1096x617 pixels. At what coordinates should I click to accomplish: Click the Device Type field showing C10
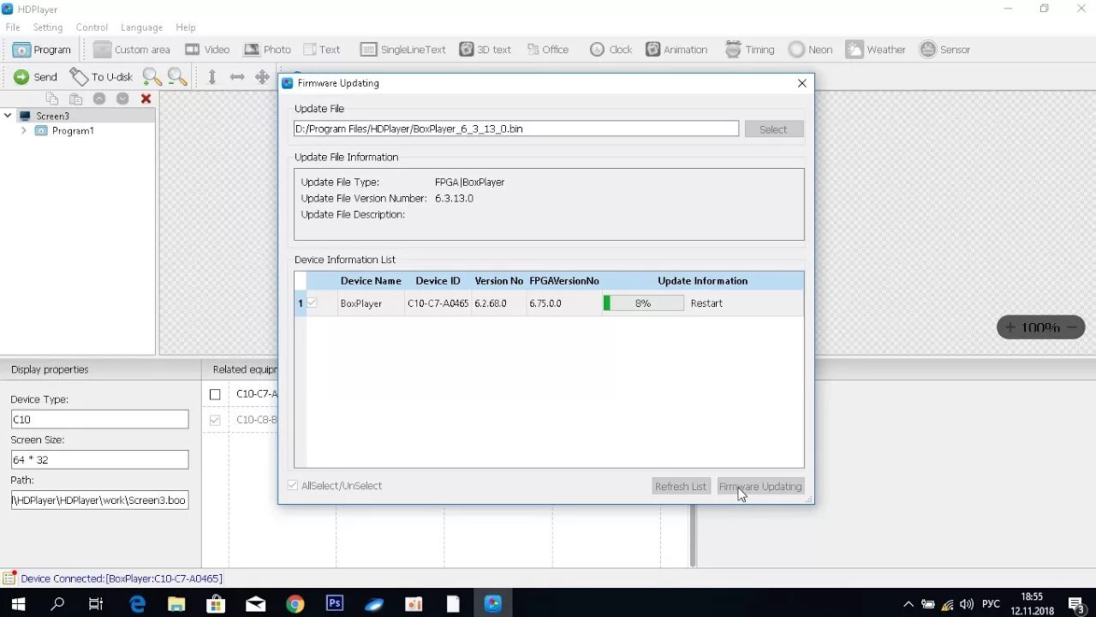[99, 419]
